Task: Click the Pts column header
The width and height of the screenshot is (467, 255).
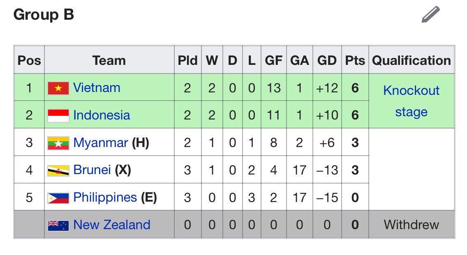Action: click(355, 60)
